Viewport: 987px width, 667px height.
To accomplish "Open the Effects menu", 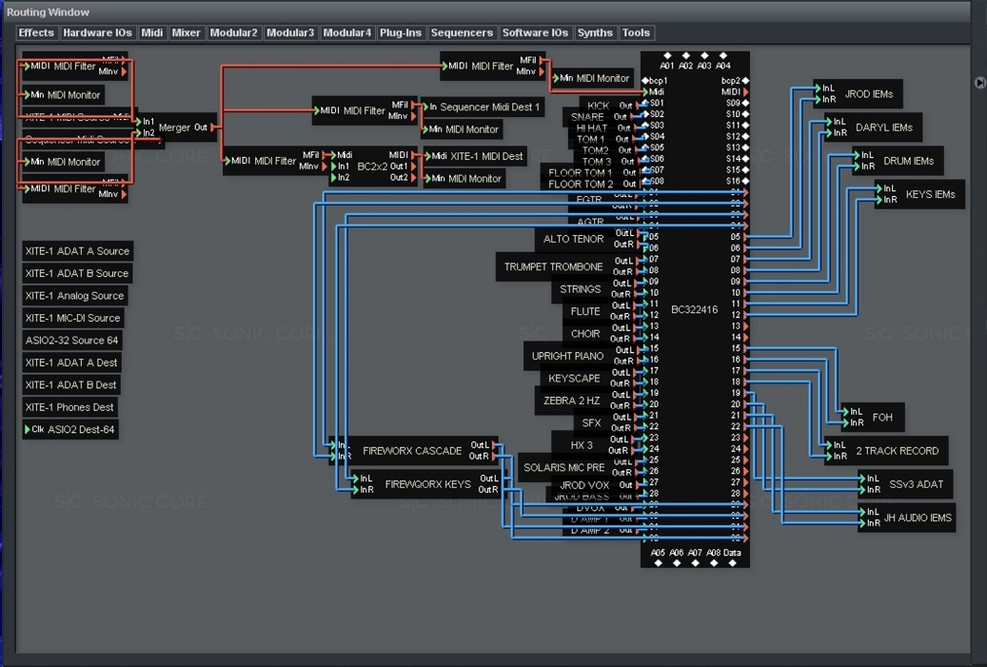I will tap(36, 32).
